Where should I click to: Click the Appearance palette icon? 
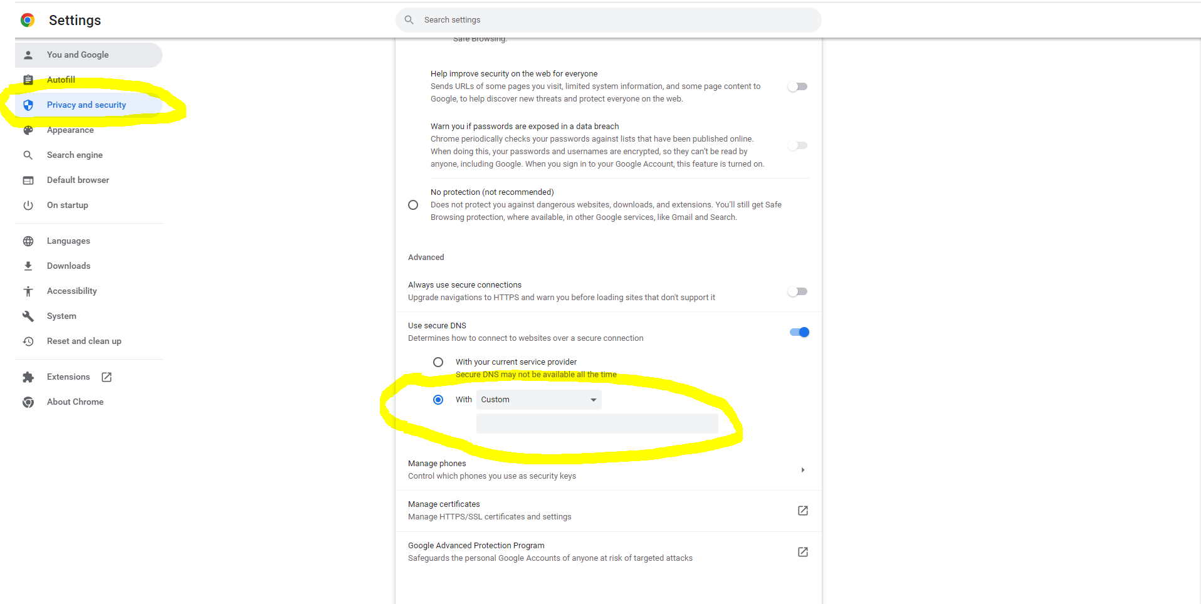(x=28, y=130)
